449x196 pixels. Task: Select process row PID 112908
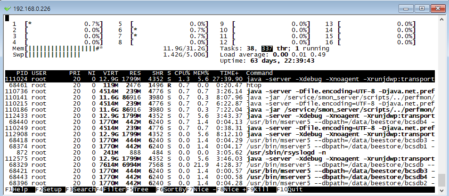click(x=220, y=134)
